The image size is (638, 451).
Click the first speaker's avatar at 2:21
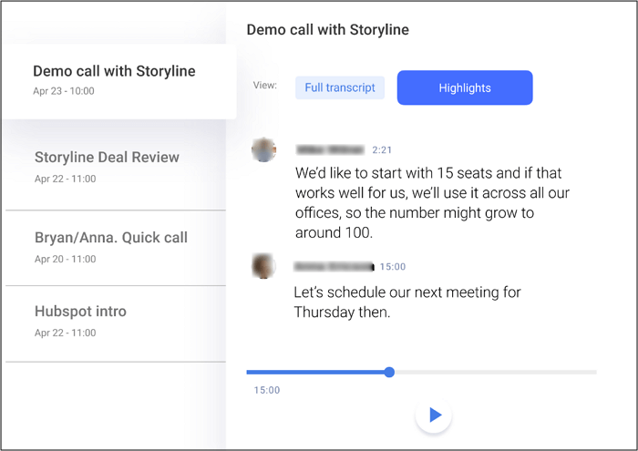click(264, 149)
